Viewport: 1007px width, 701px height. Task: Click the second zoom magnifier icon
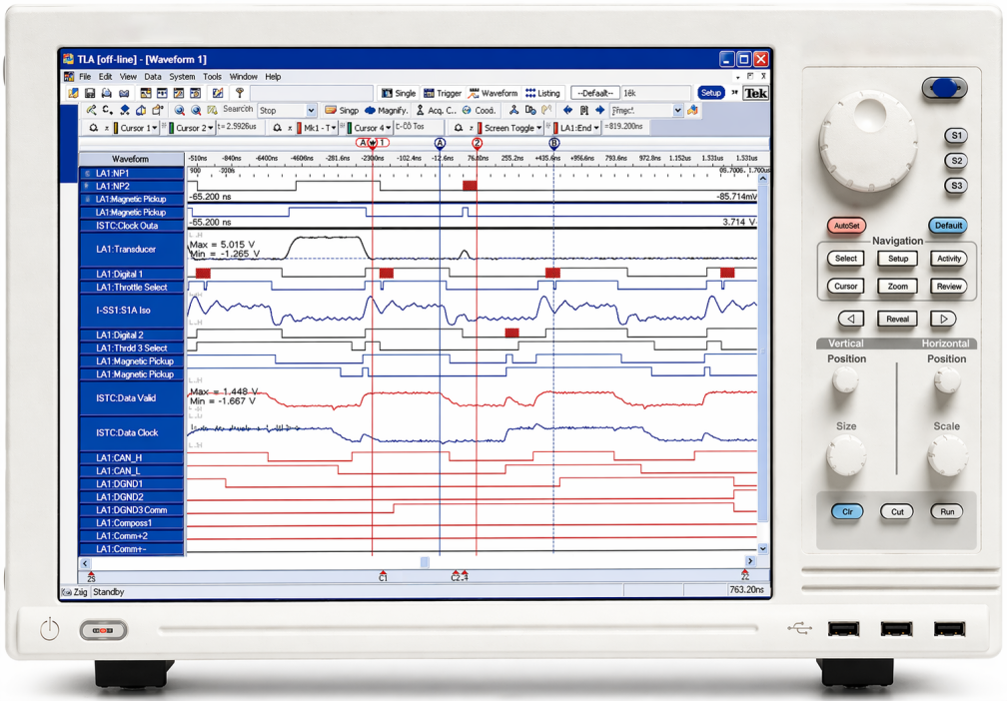(x=196, y=111)
